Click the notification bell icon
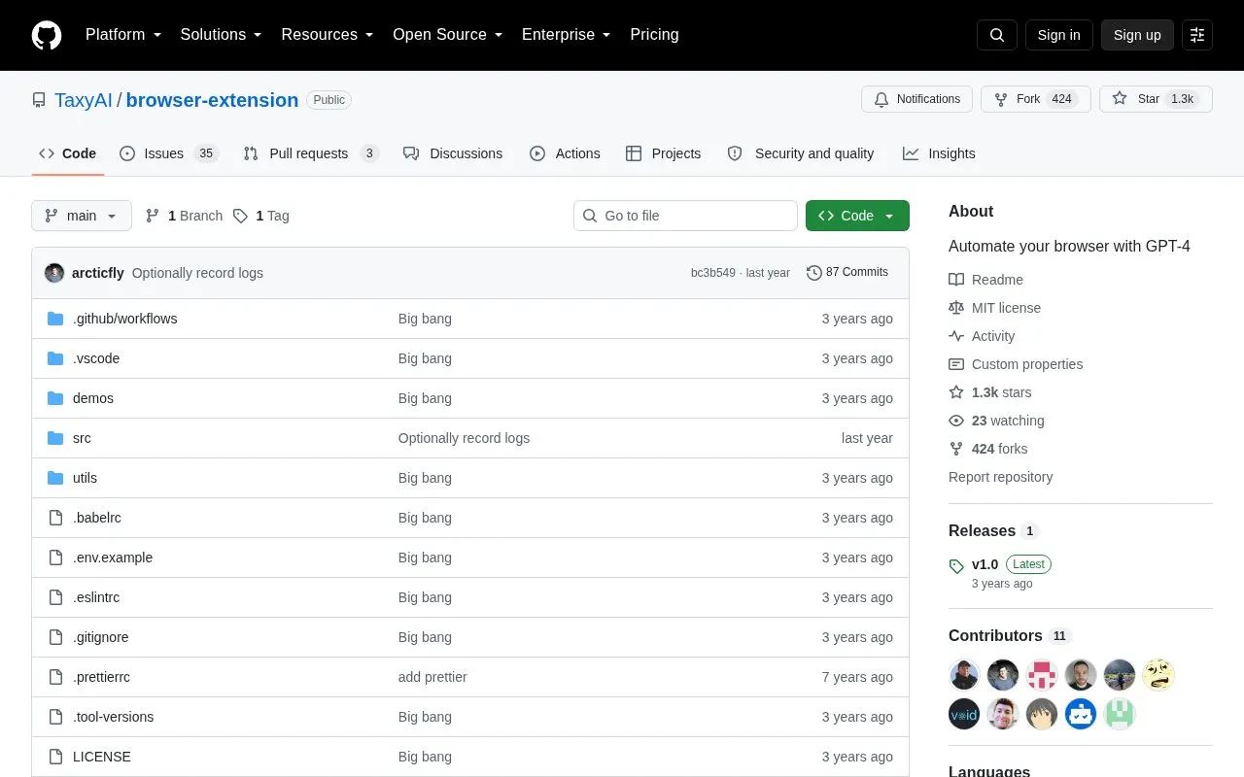This screenshot has height=777, width=1244. point(881,99)
